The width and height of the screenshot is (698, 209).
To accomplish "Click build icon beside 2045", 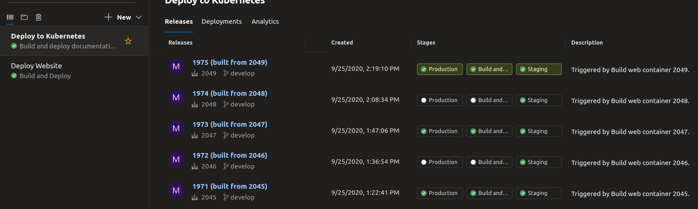I will pos(195,197).
